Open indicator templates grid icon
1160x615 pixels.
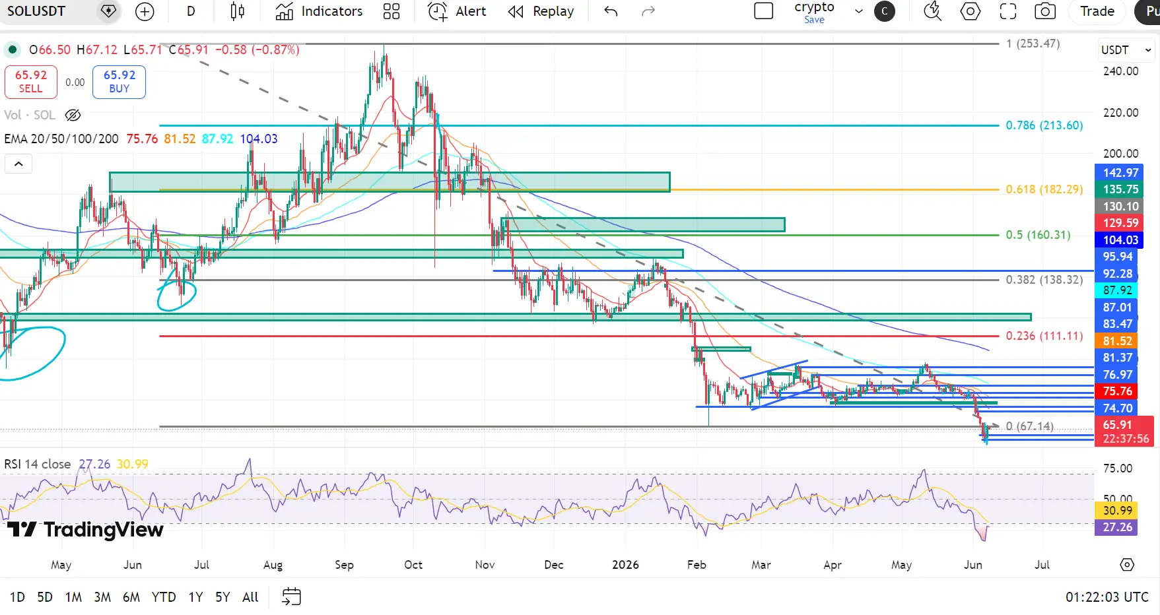click(x=392, y=11)
